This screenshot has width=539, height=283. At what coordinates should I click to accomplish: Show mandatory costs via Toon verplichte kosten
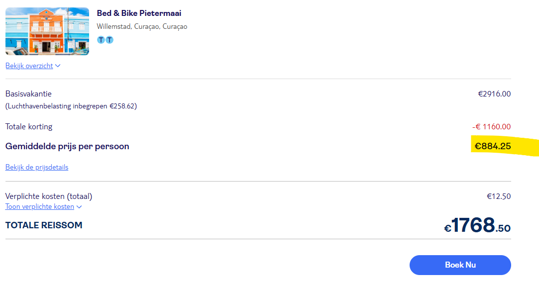click(x=40, y=206)
